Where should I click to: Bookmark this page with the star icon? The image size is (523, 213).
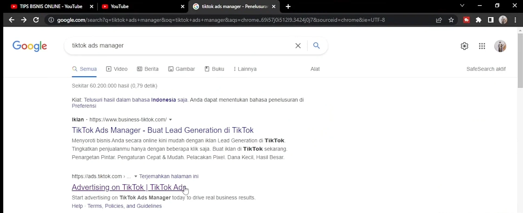(x=451, y=20)
